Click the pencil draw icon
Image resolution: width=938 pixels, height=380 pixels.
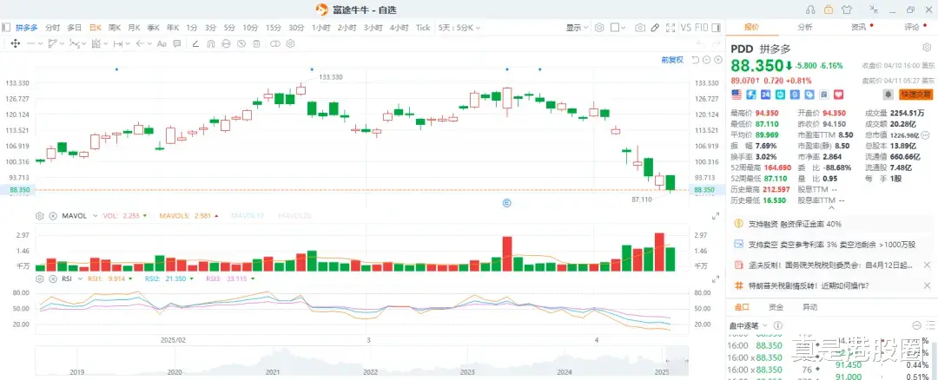click(655, 28)
